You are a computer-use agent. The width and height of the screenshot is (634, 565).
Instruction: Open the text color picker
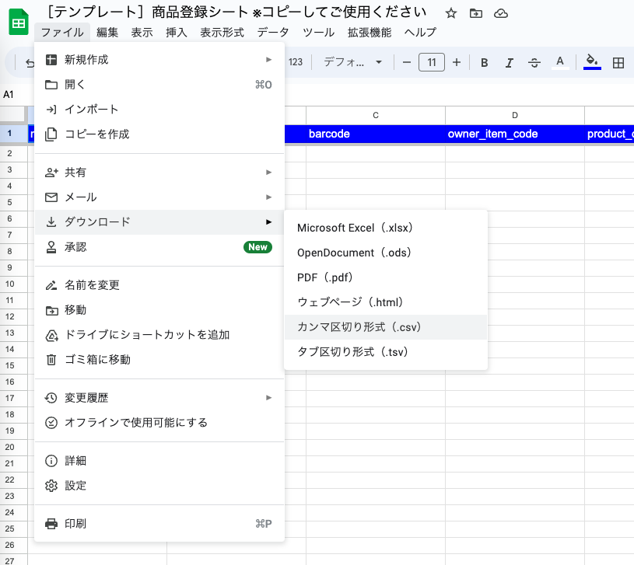point(559,62)
